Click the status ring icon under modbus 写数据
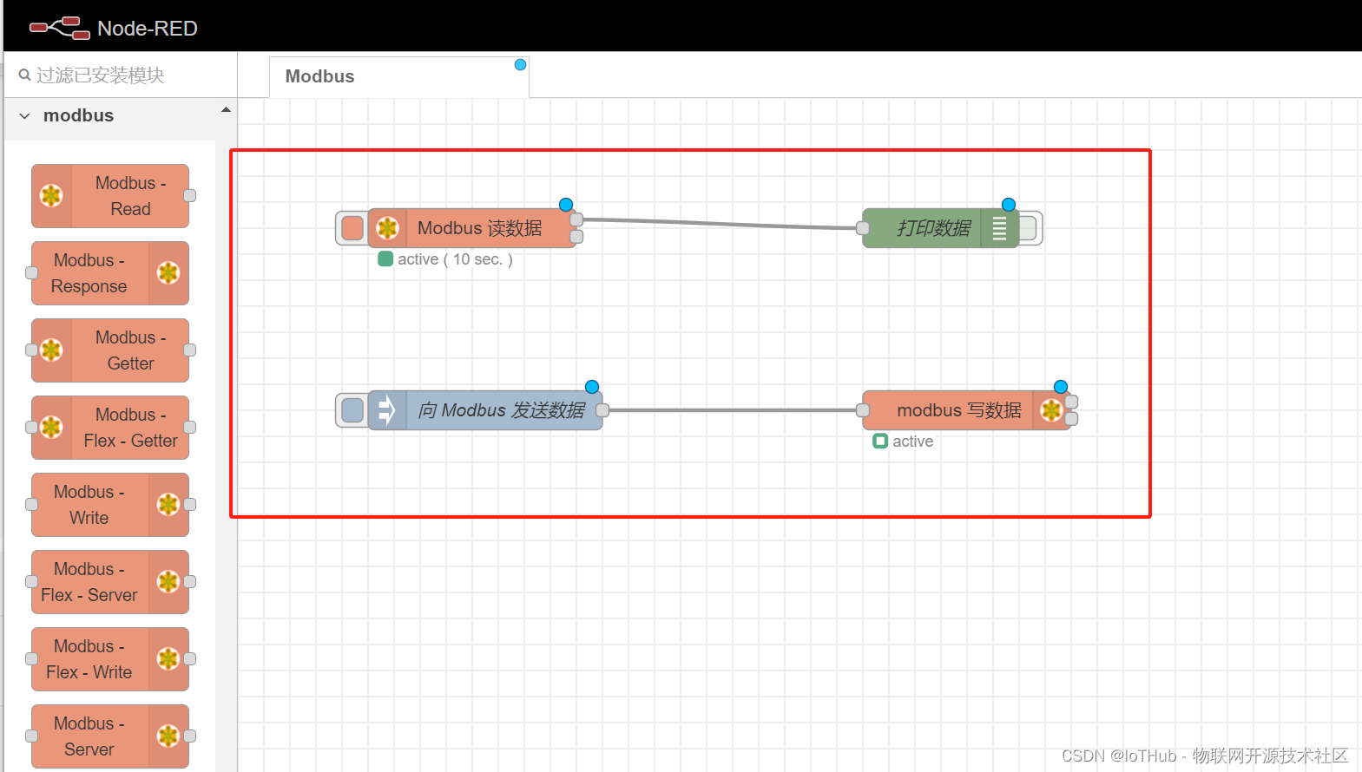This screenshot has height=772, width=1362. pyautogui.click(x=880, y=442)
